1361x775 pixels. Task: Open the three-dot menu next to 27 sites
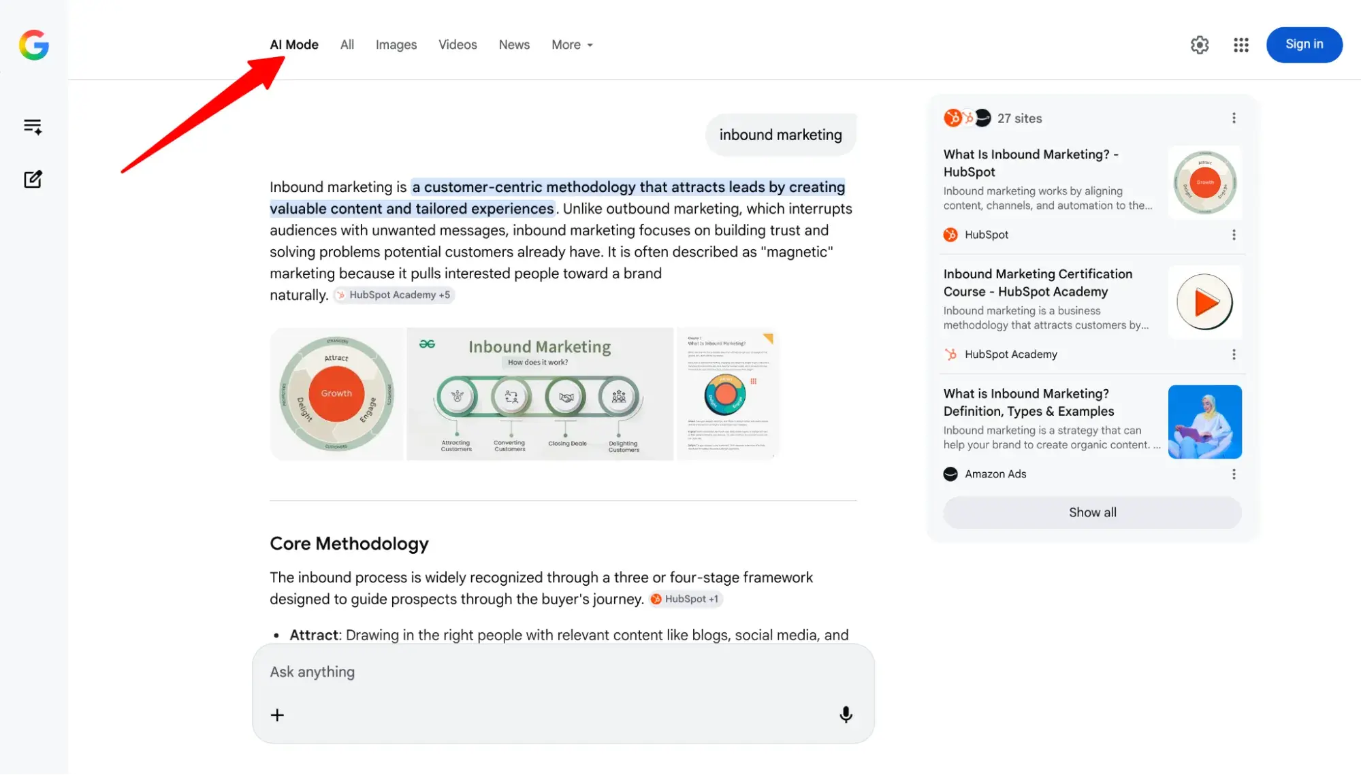pos(1233,118)
